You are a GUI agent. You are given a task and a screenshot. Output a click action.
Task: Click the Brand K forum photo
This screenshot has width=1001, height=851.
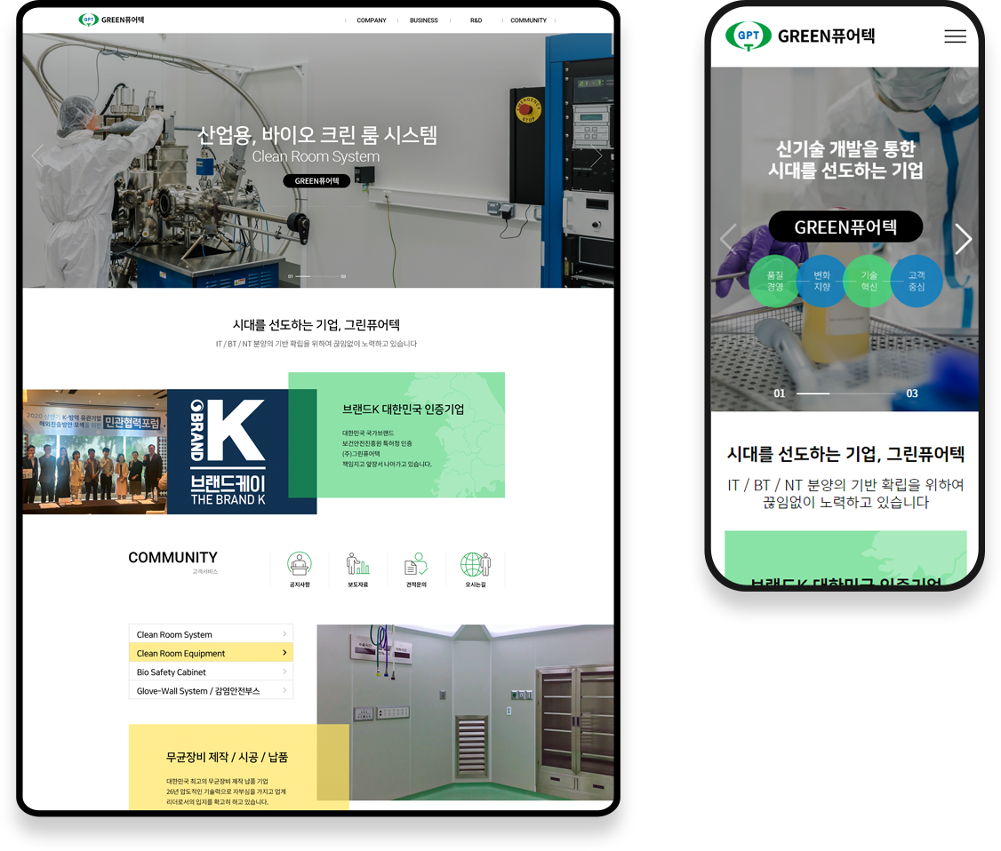[95, 451]
